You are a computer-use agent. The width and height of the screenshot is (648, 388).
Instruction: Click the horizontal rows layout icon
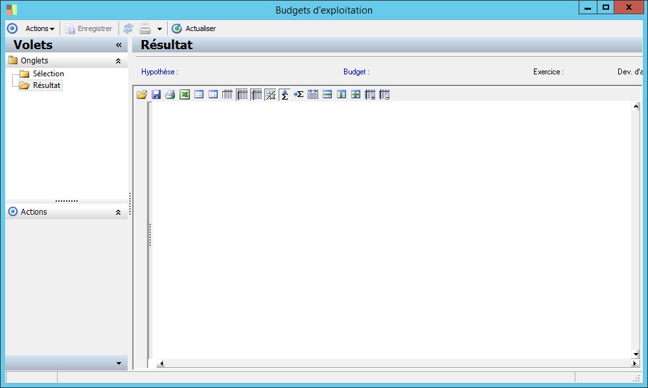199,94
